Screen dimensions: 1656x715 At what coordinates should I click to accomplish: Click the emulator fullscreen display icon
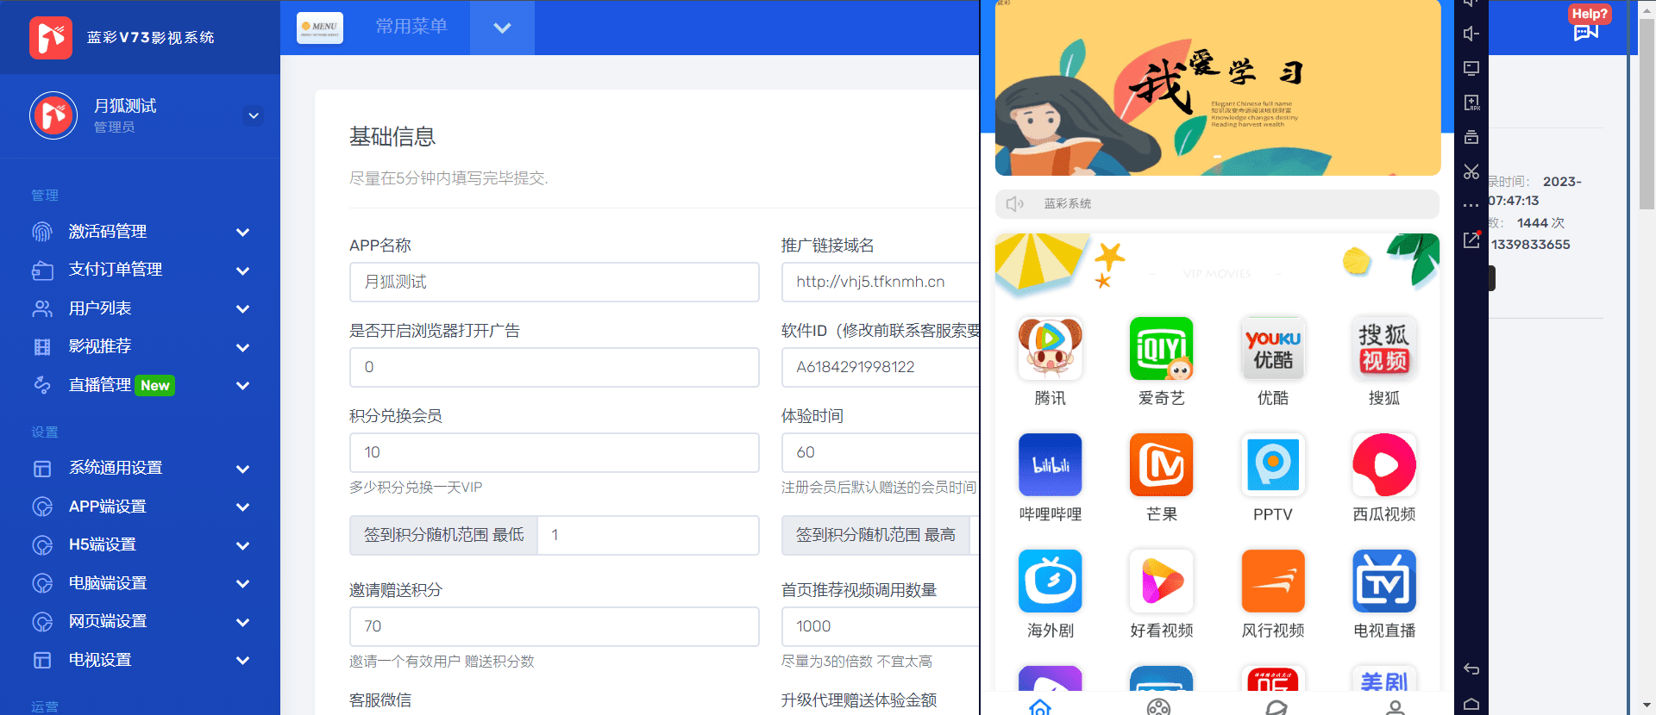tap(1471, 68)
